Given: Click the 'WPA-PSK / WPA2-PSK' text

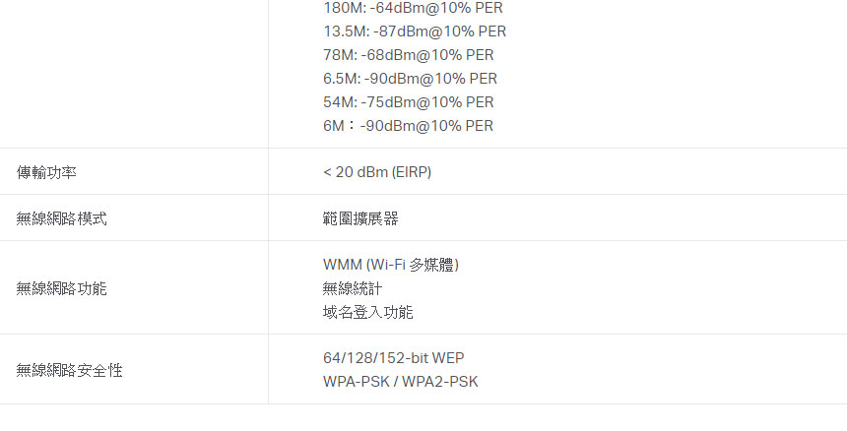Looking at the screenshot, I should click(400, 382).
